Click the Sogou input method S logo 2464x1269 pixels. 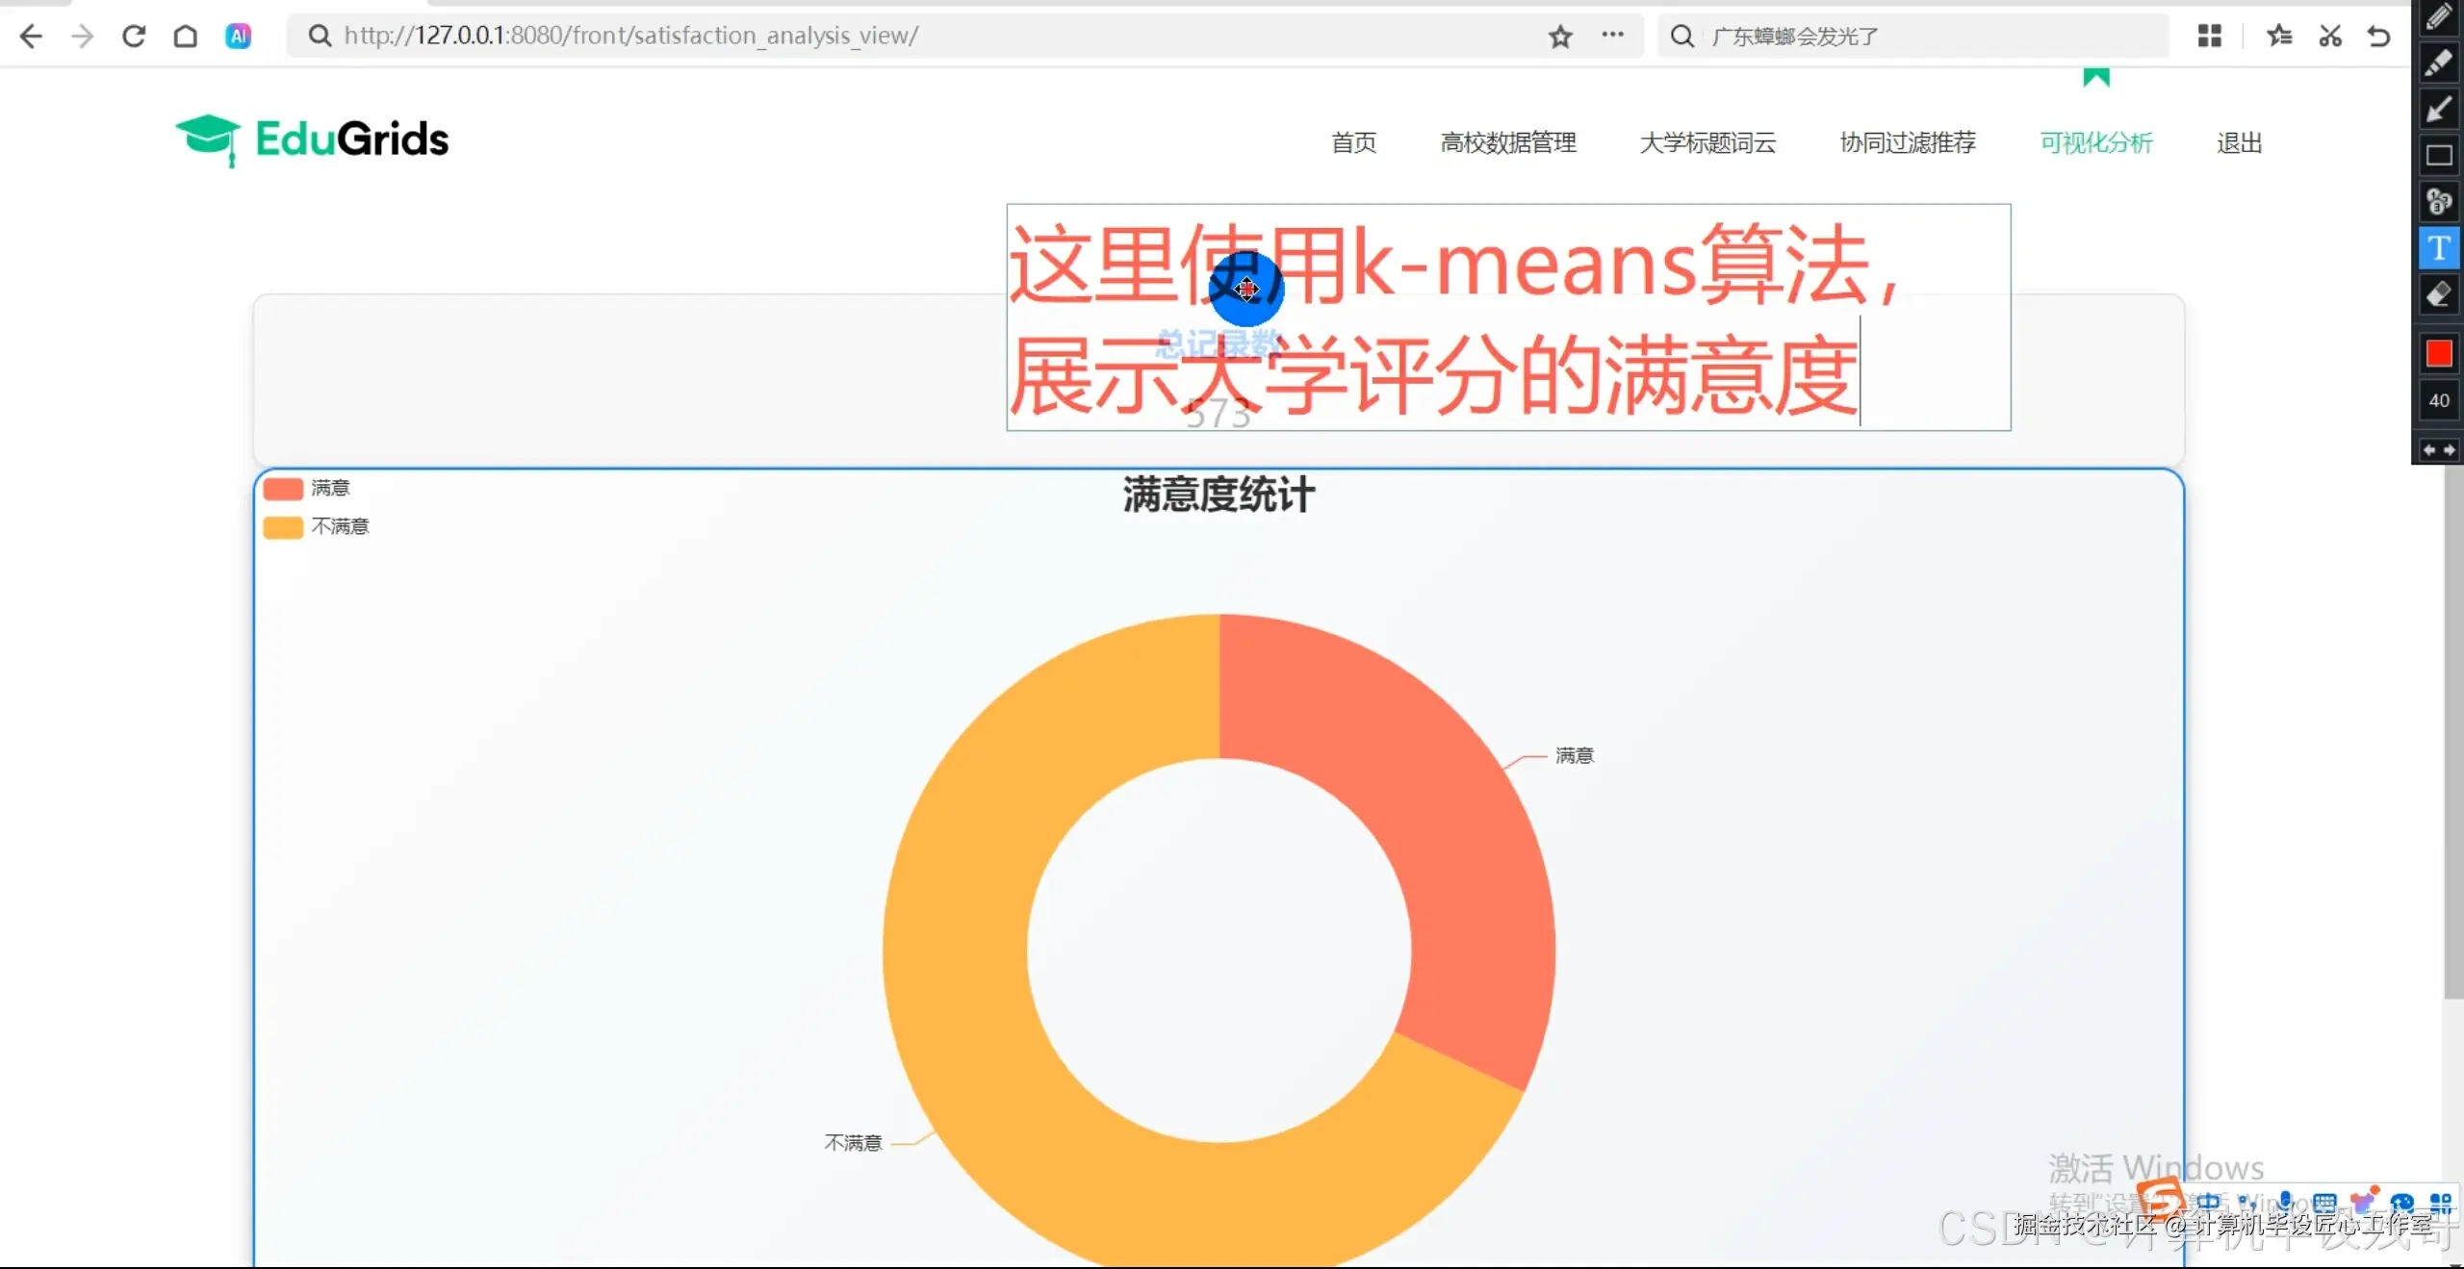2161,1202
